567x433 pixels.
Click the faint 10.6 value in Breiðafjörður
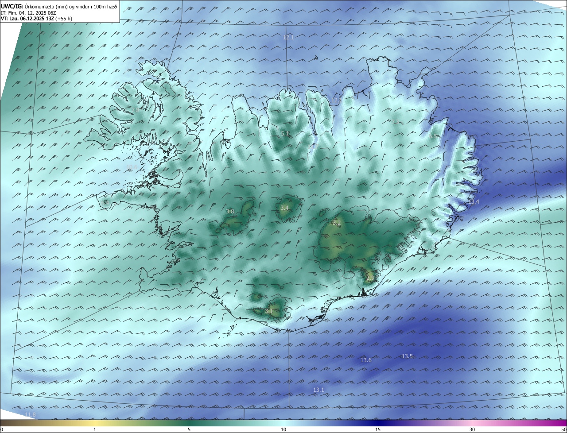[x=132, y=167]
